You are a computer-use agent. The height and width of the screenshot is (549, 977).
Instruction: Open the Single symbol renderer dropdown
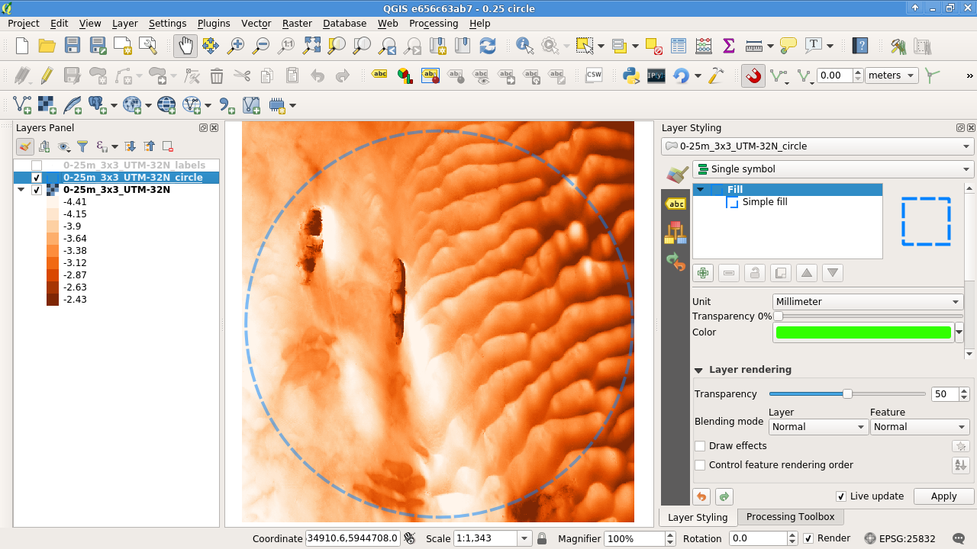click(x=833, y=169)
